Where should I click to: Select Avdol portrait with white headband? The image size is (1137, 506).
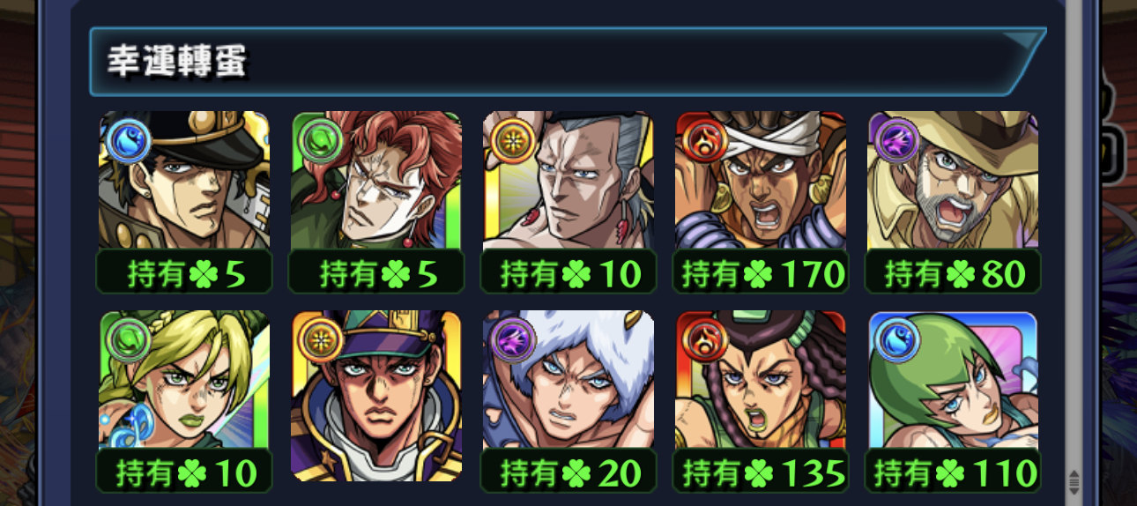(761, 180)
